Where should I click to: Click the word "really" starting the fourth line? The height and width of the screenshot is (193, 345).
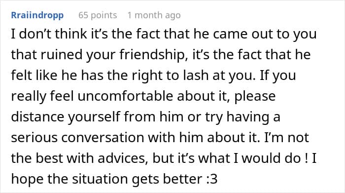point(29,96)
